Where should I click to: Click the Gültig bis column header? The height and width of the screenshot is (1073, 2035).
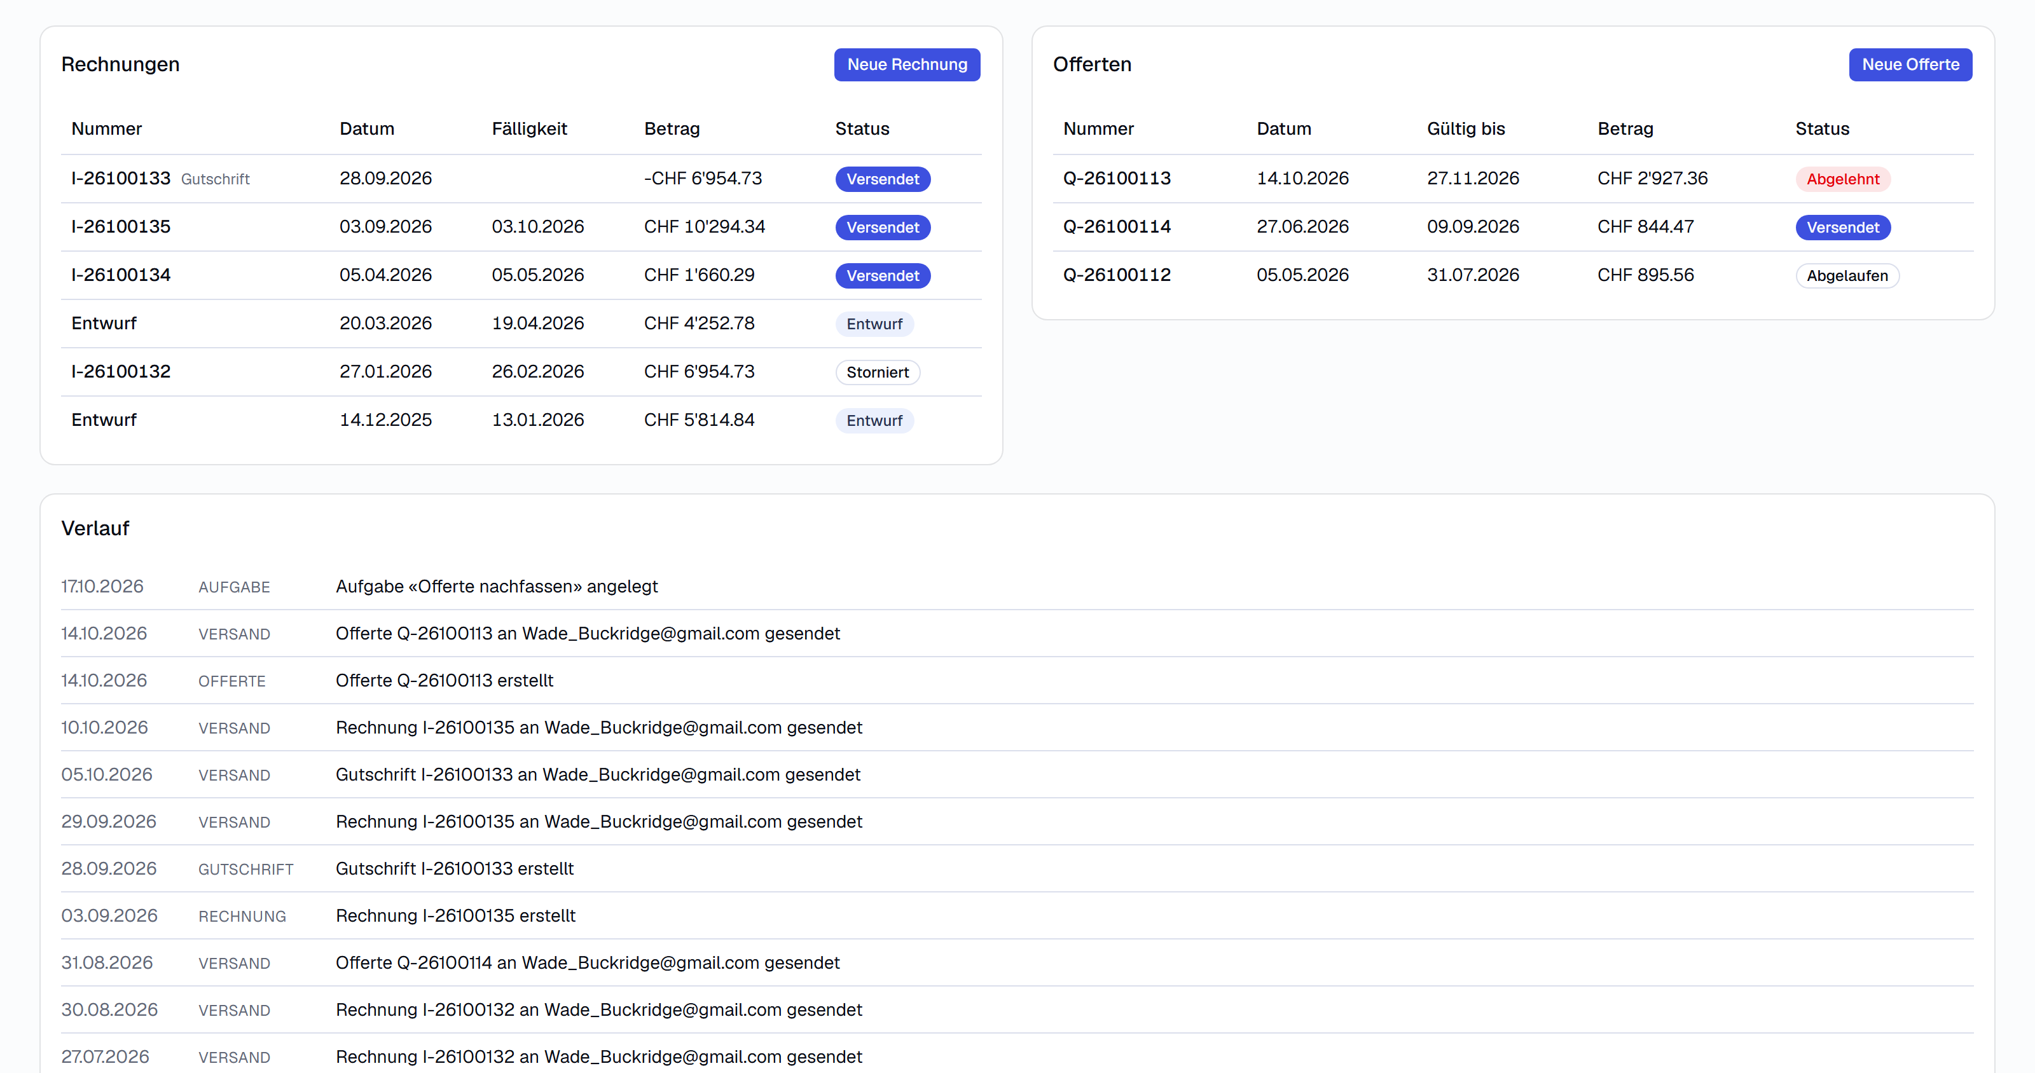(x=1465, y=128)
